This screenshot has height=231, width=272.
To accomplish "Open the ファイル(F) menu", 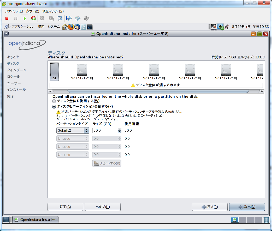I will [14, 11].
